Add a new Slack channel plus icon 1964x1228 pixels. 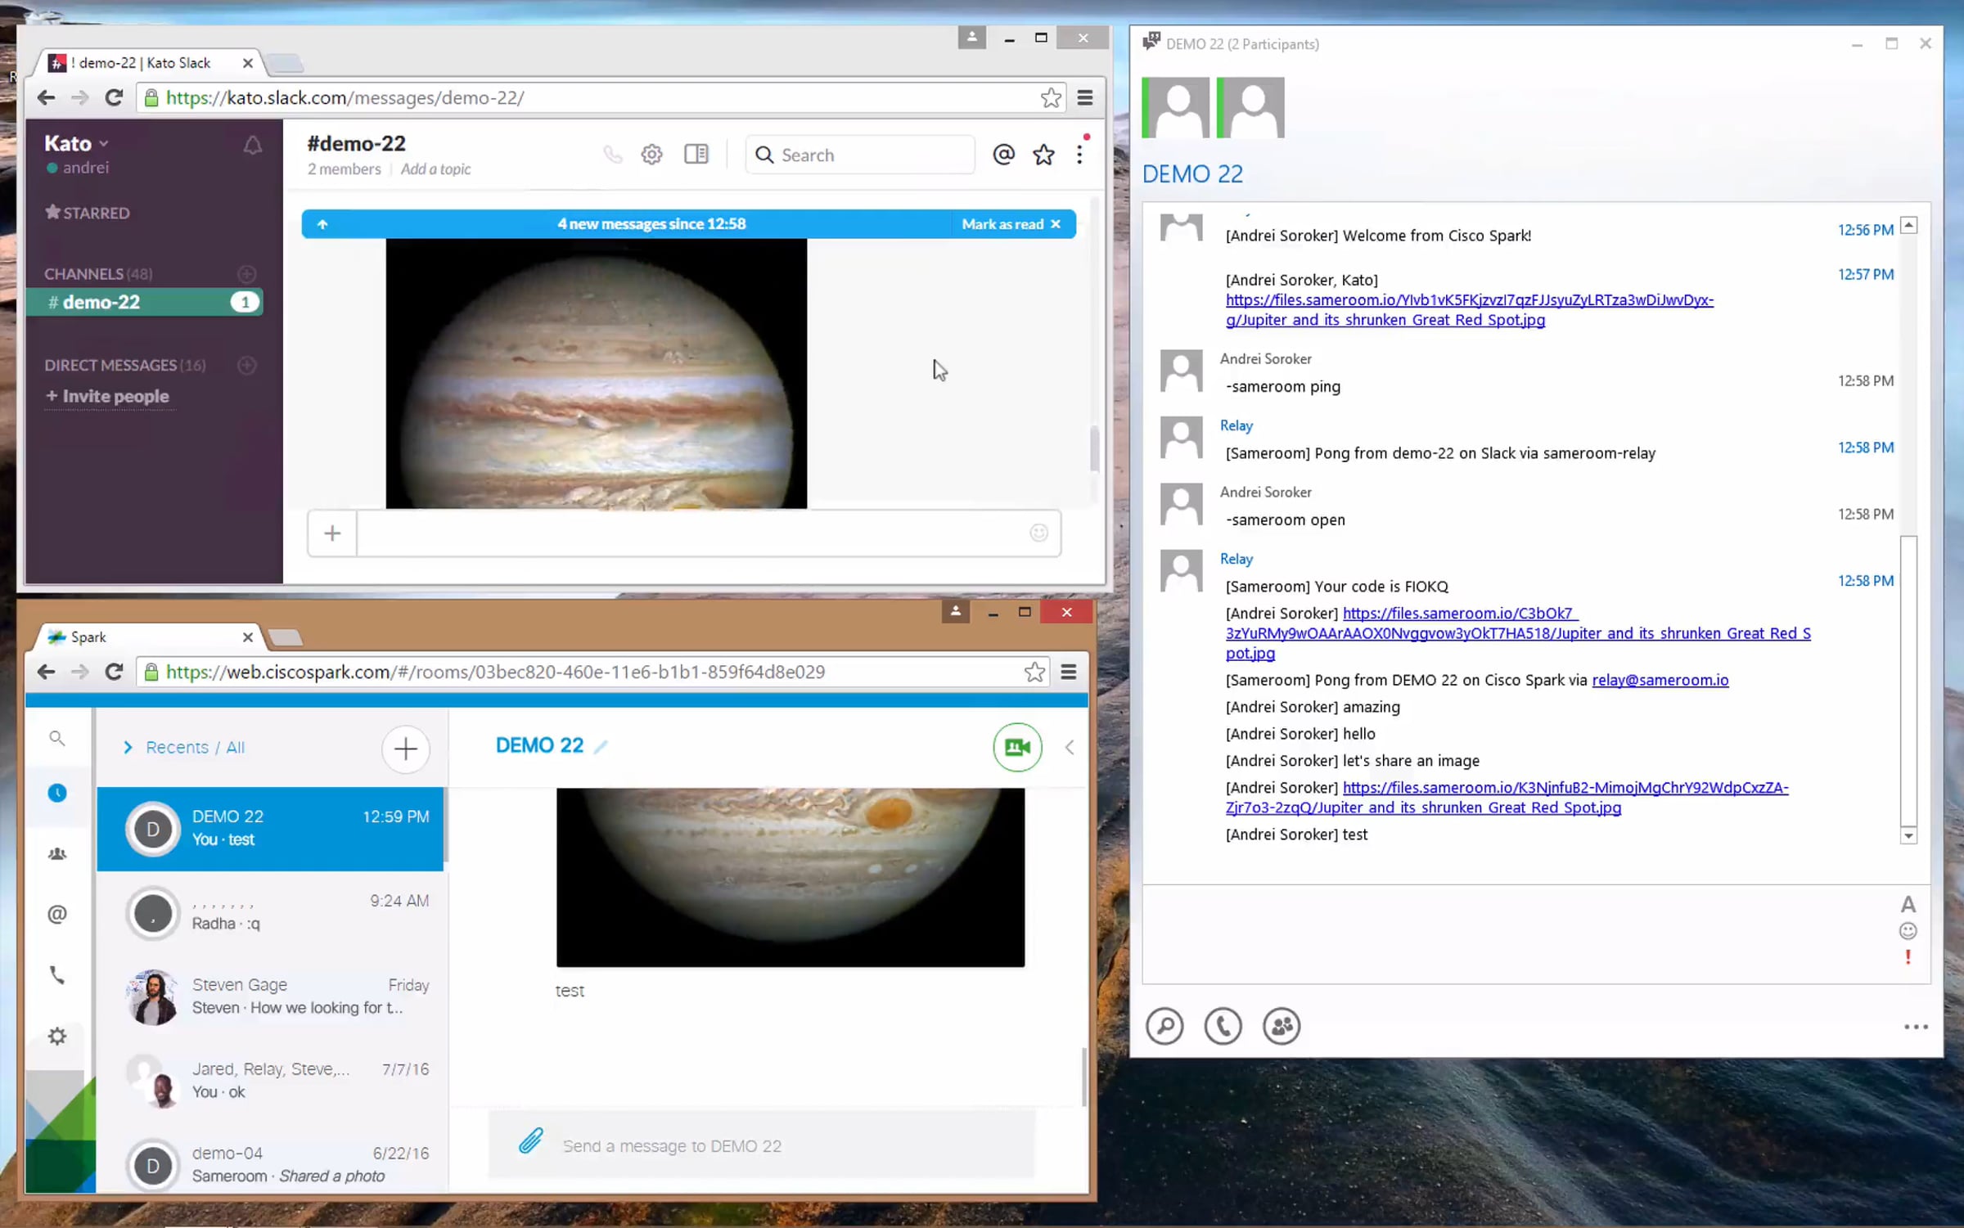click(x=246, y=274)
